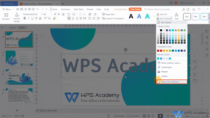Justify the text alignment
Screen dimensions: 210x118
tap(81, 18)
